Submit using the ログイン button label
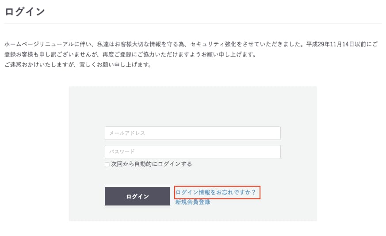 point(138,196)
